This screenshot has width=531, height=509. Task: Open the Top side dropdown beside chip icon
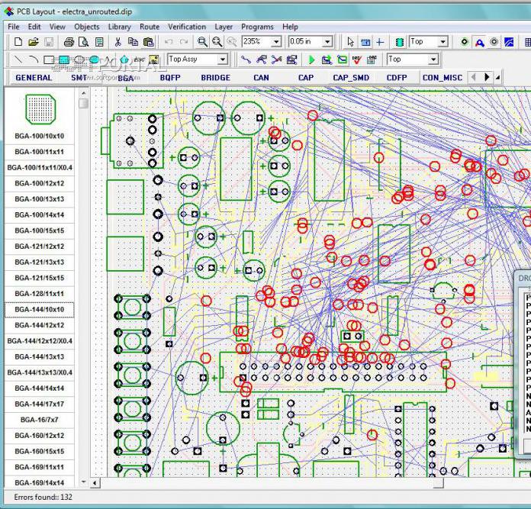point(443,42)
